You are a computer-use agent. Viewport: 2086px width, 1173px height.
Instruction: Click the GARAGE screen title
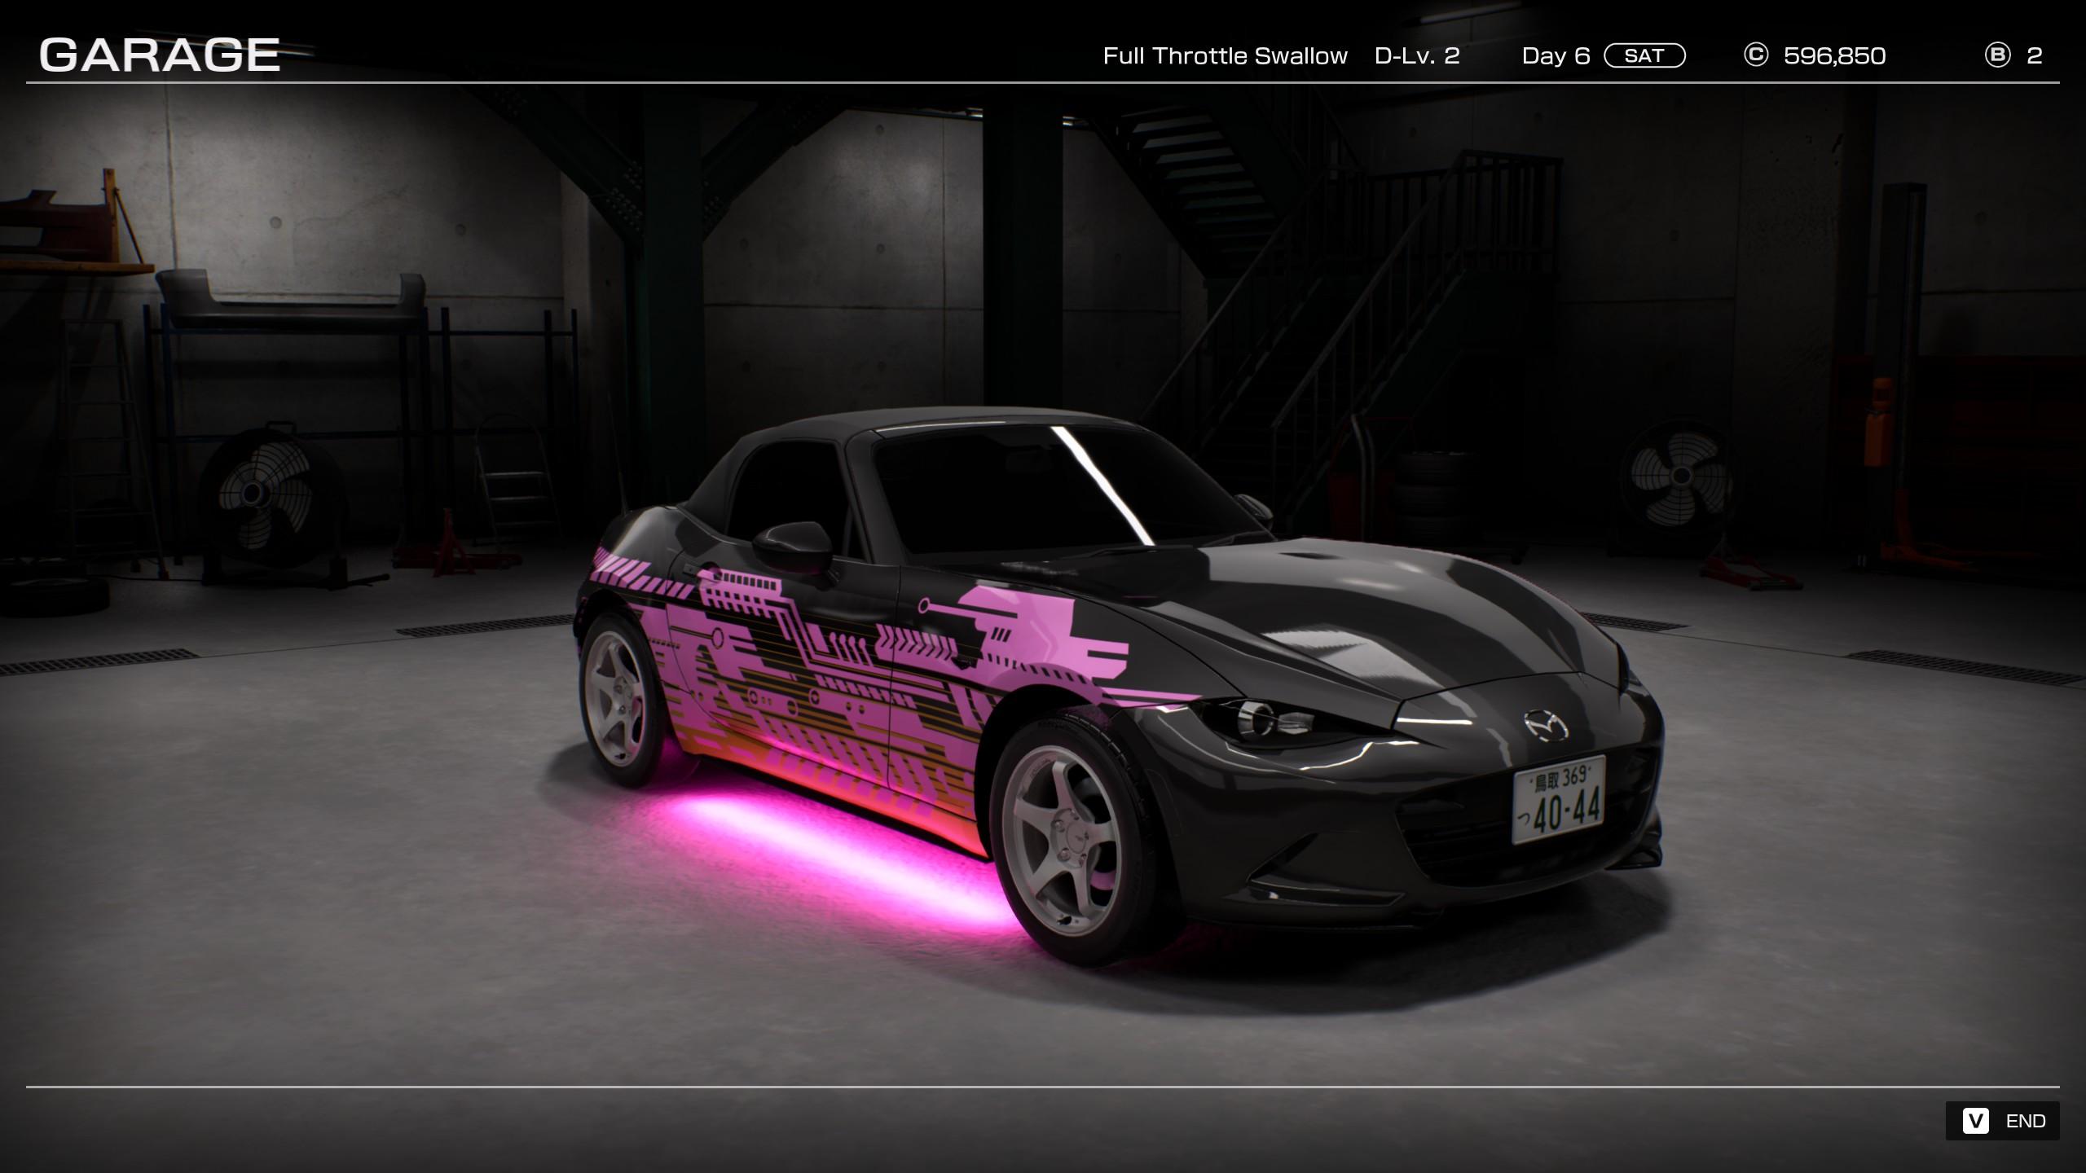tap(160, 55)
